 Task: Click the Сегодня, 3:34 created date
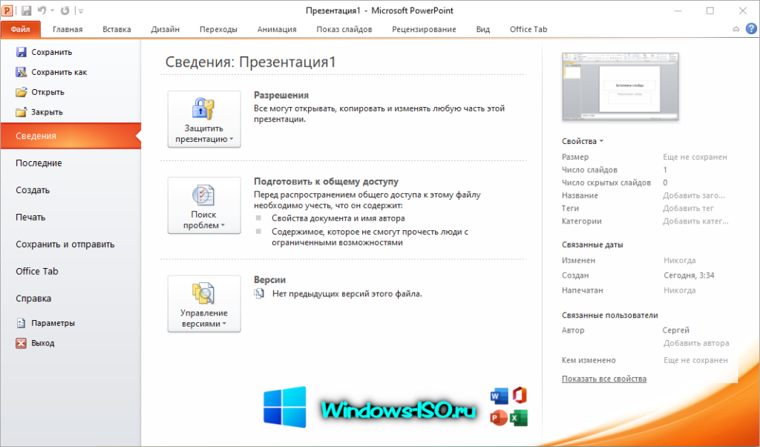coord(689,275)
